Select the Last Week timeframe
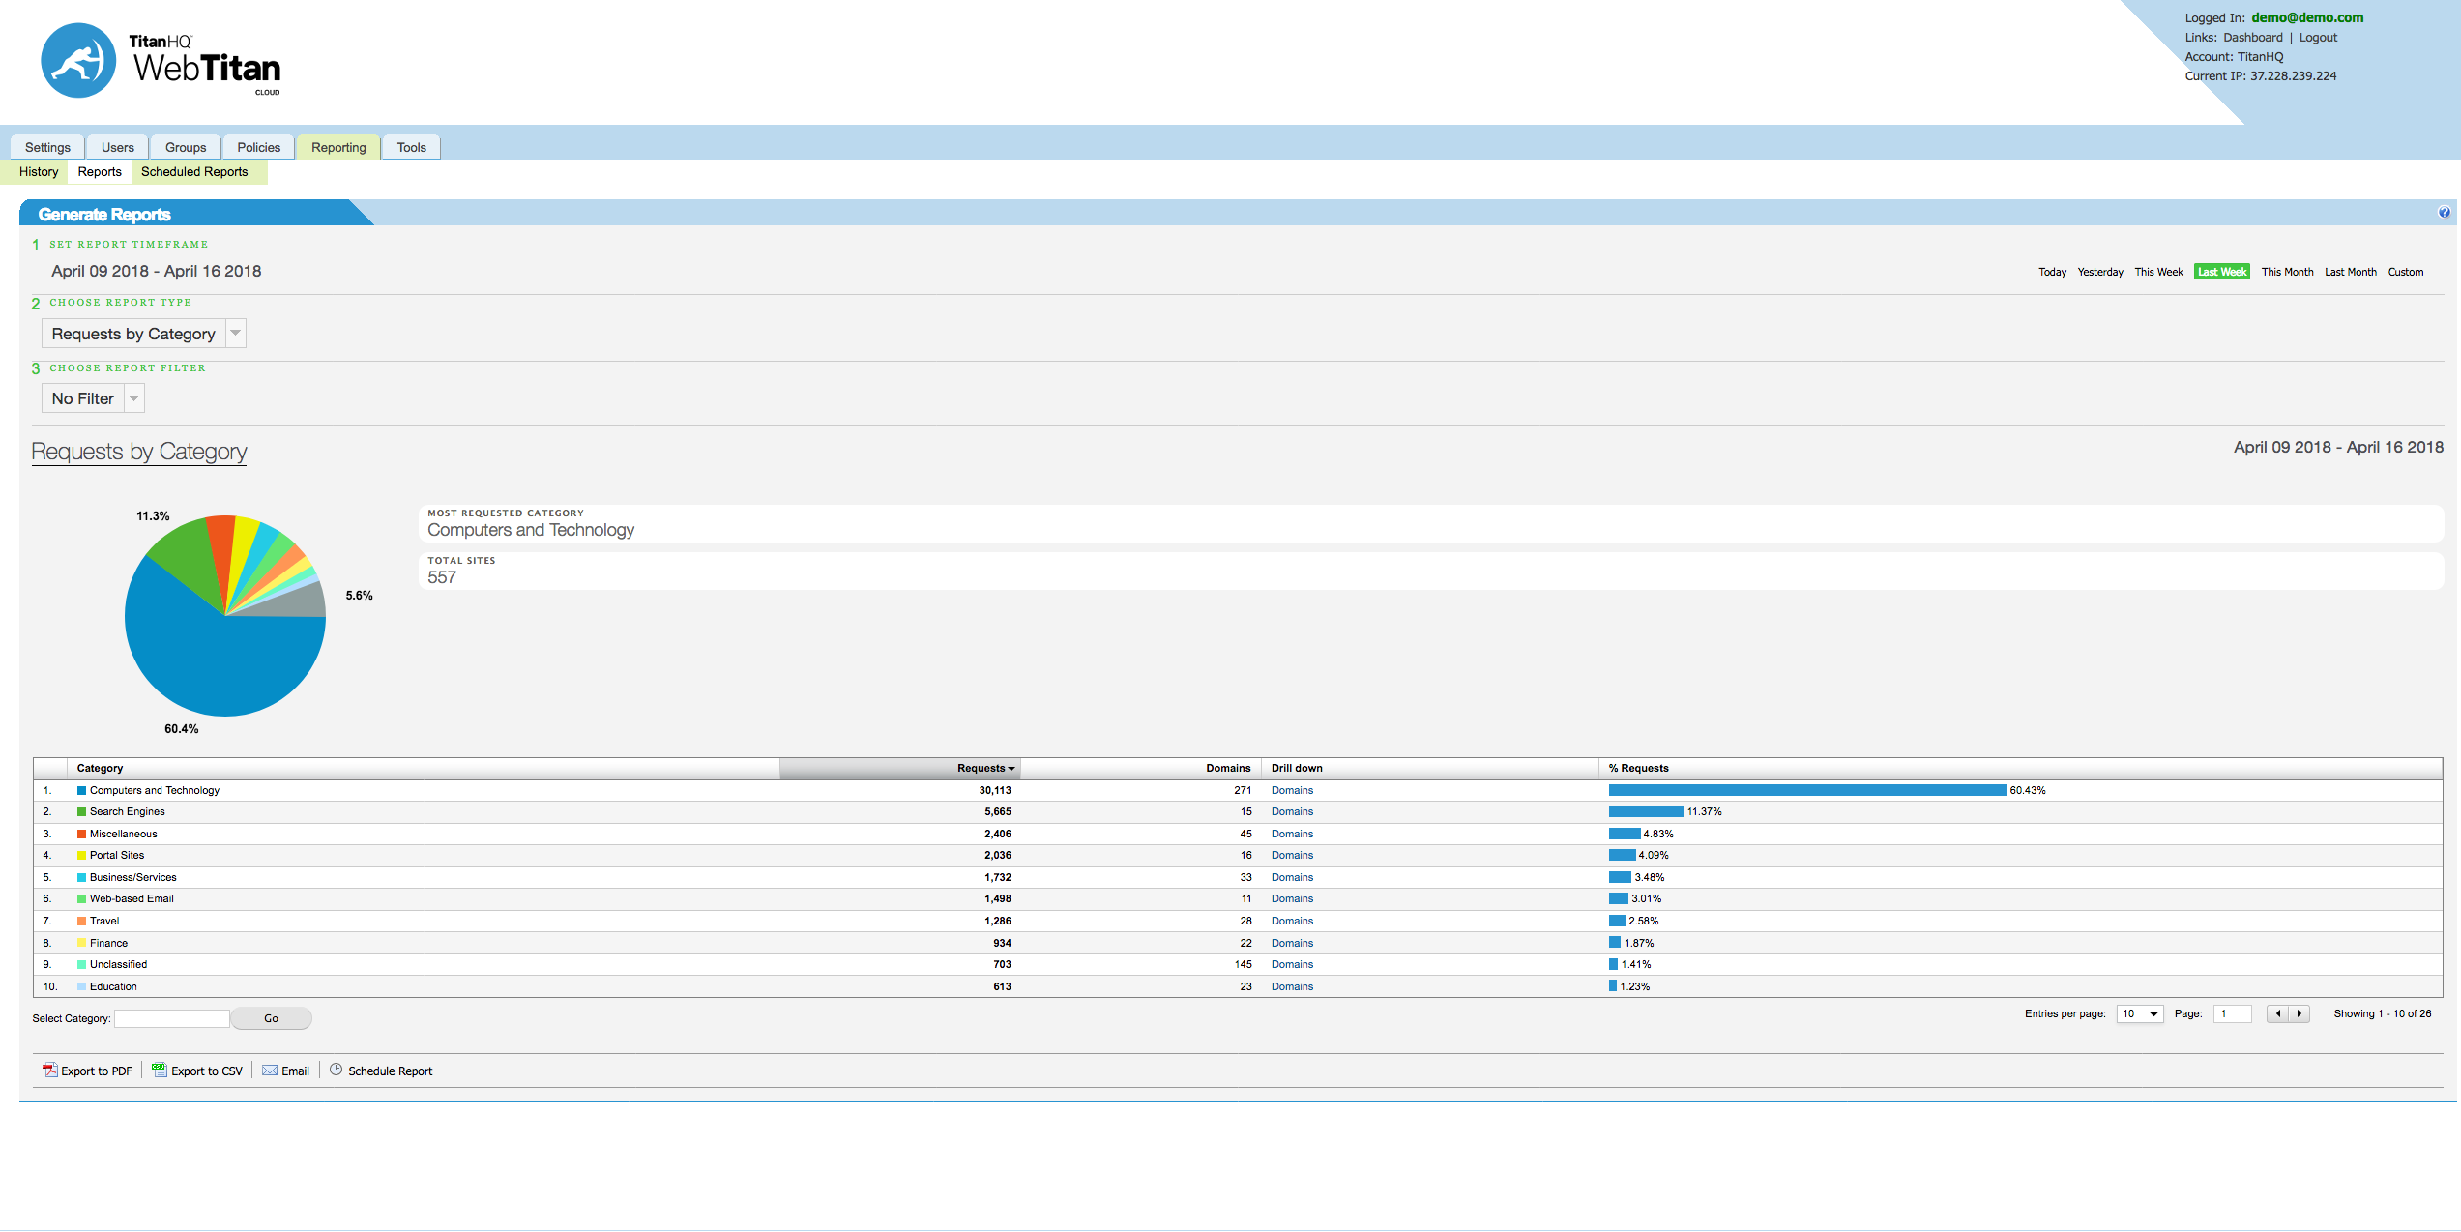The image size is (2461, 1232). coord(2221,272)
